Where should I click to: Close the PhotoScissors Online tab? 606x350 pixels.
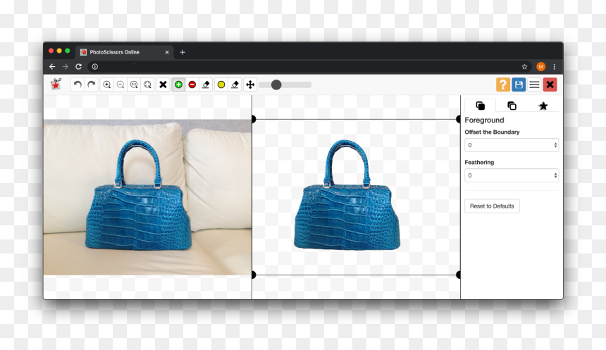tap(167, 52)
